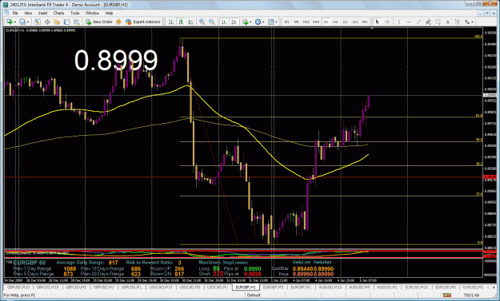The width and height of the screenshot is (500, 301).
Task: Switch to line chart display
Action: pyautogui.click(x=190, y=22)
